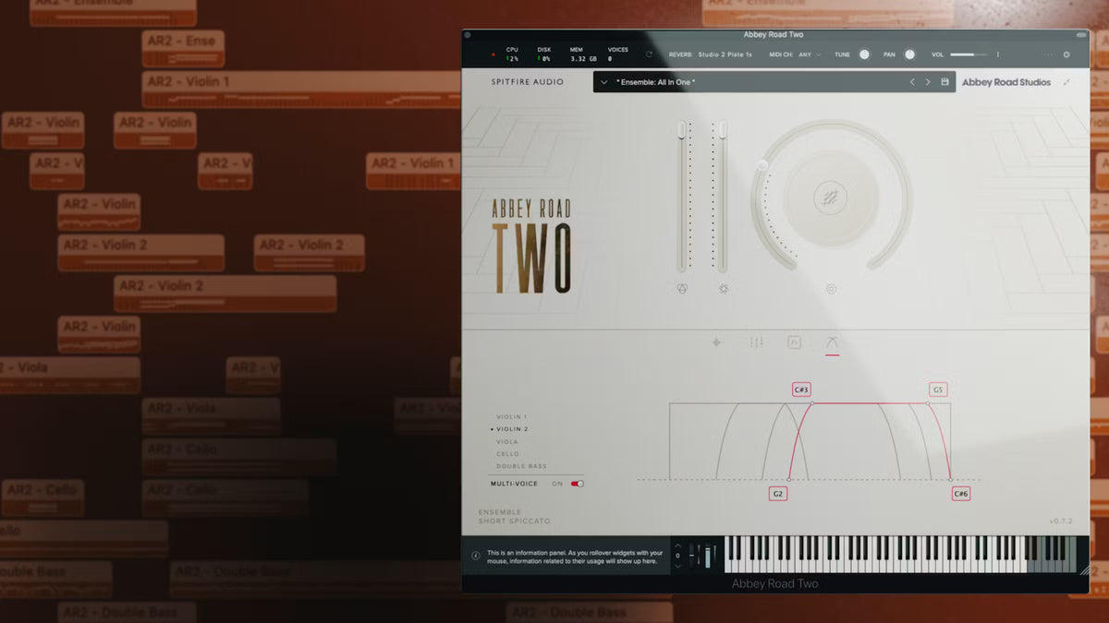Image resolution: width=1109 pixels, height=623 pixels.
Task: Click the G2 range marker label
Action: pyautogui.click(x=778, y=494)
